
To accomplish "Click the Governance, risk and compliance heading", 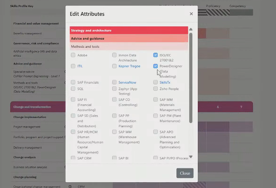I will click(x=36, y=43).
